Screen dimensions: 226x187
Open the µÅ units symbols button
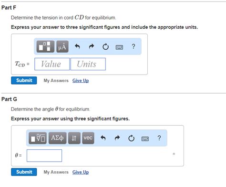pyautogui.click(x=62, y=46)
